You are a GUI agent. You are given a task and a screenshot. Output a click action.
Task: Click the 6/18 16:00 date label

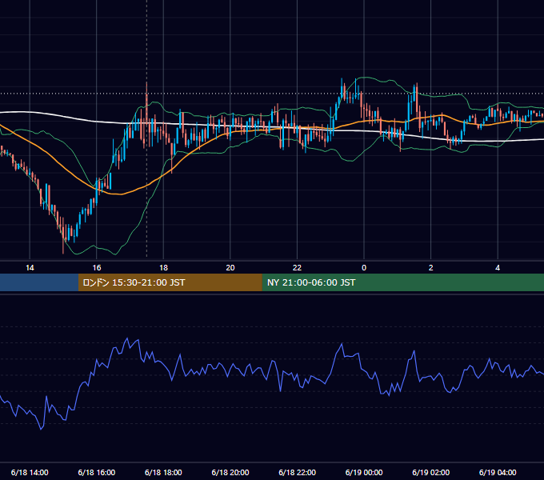pos(97,472)
